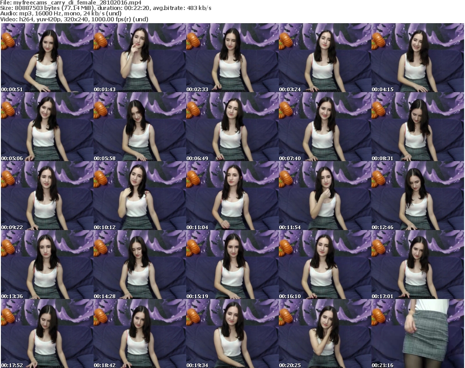Select the thumbnail stamped 00:01:43
The image size is (465, 368).
140,58
